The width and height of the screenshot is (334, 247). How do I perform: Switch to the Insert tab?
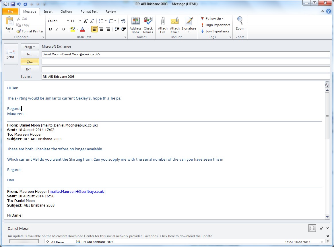[x=48, y=11]
